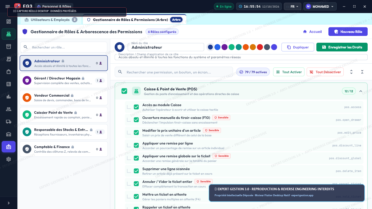Open the dashboard grid icon in the sidebar
Image resolution: width=372 pixels, height=209 pixels.
[x=9, y=21]
